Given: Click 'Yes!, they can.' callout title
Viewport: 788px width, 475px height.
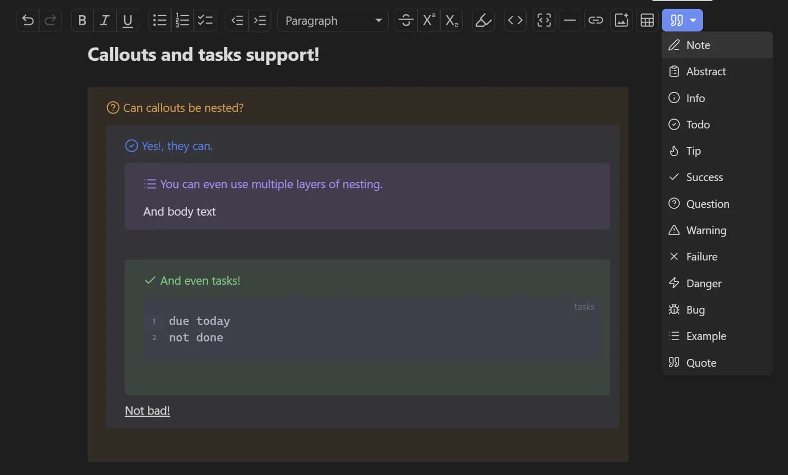Looking at the screenshot, I should 177,146.
